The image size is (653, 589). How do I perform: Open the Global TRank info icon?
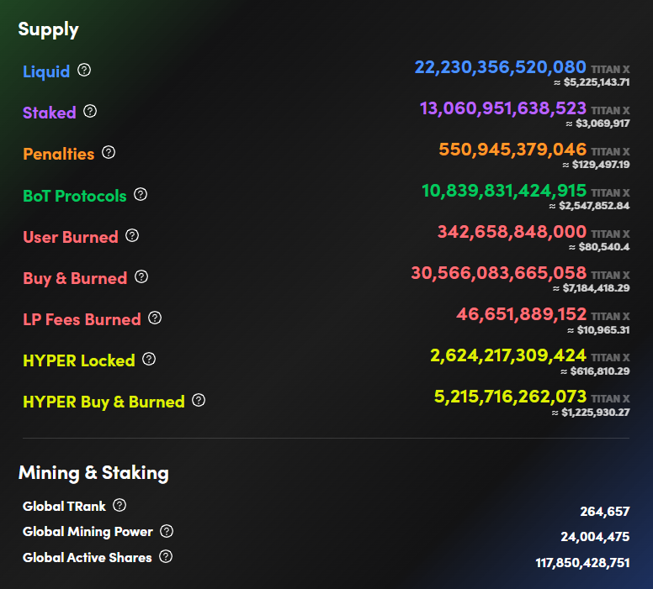tap(119, 505)
